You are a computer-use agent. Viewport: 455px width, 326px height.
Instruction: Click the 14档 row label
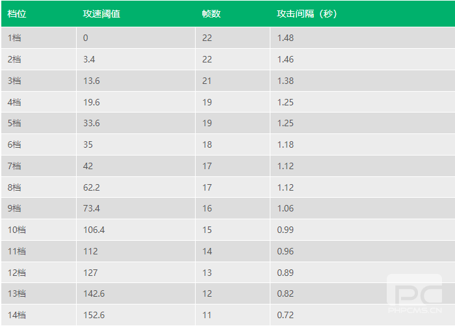(17, 315)
